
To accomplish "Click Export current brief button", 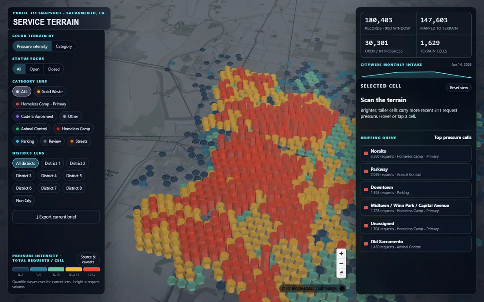I will pos(56,217).
